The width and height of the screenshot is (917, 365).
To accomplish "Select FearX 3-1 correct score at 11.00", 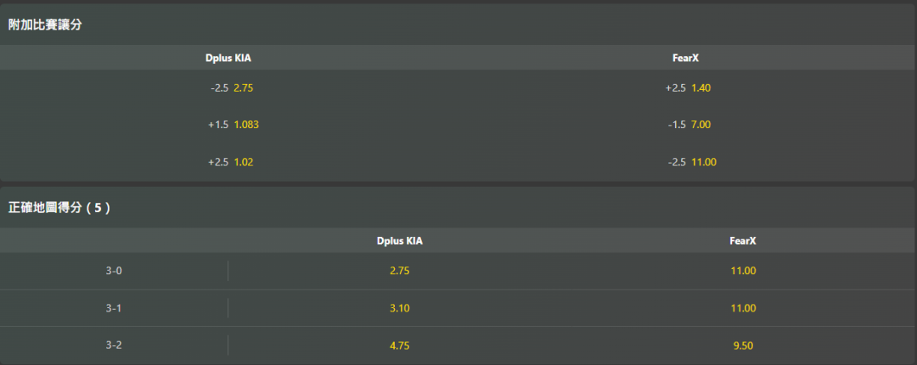I will pyautogui.click(x=743, y=308).
